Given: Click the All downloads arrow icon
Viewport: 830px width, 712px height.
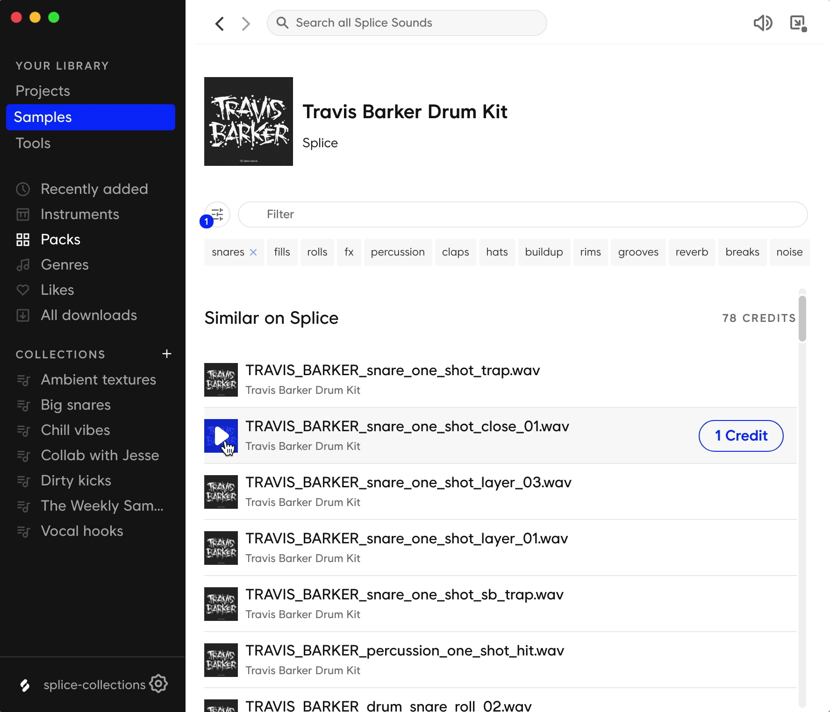Looking at the screenshot, I should tap(23, 315).
